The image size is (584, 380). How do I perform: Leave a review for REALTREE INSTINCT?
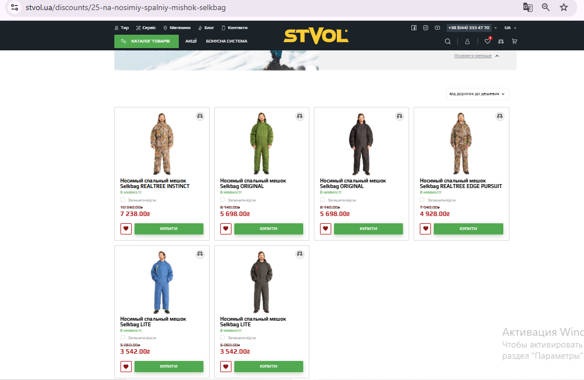click(x=138, y=200)
